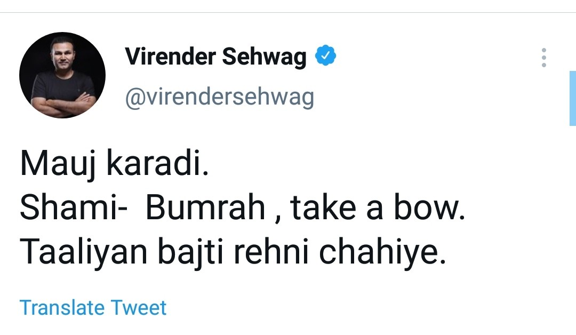Image resolution: width=576 pixels, height=335 pixels.
Task: Click the Translate Tweet link
Action: tap(93, 308)
